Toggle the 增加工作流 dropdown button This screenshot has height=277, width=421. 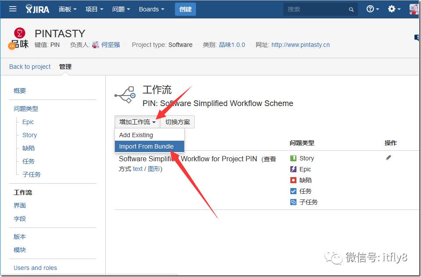(137, 122)
